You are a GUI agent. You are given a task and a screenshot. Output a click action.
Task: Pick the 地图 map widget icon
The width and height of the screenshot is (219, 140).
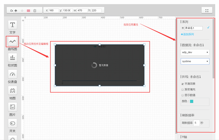point(13,91)
